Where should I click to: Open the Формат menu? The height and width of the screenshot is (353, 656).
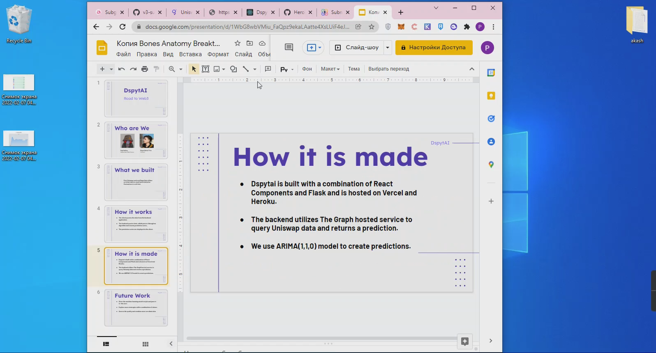[218, 54]
